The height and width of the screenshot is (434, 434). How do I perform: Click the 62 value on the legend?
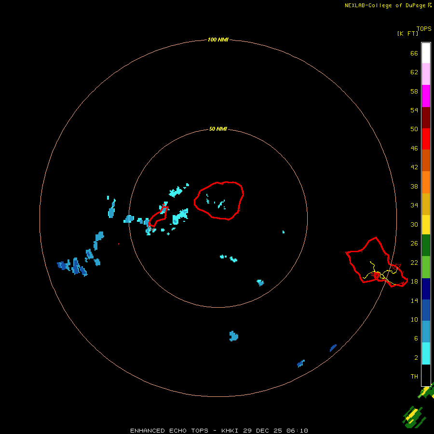(x=414, y=72)
